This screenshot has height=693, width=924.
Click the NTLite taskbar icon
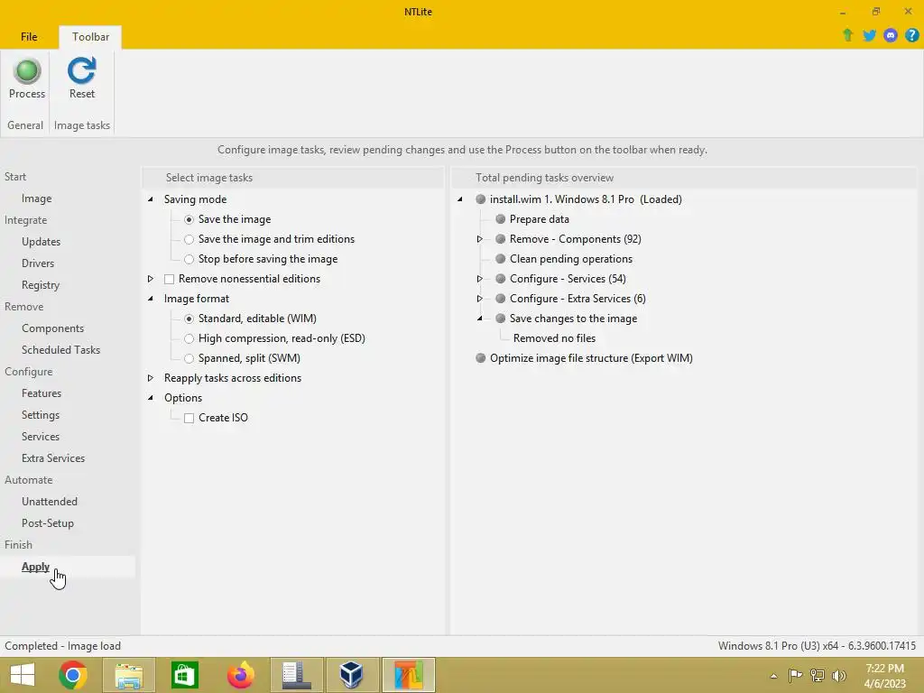pyautogui.click(x=409, y=675)
